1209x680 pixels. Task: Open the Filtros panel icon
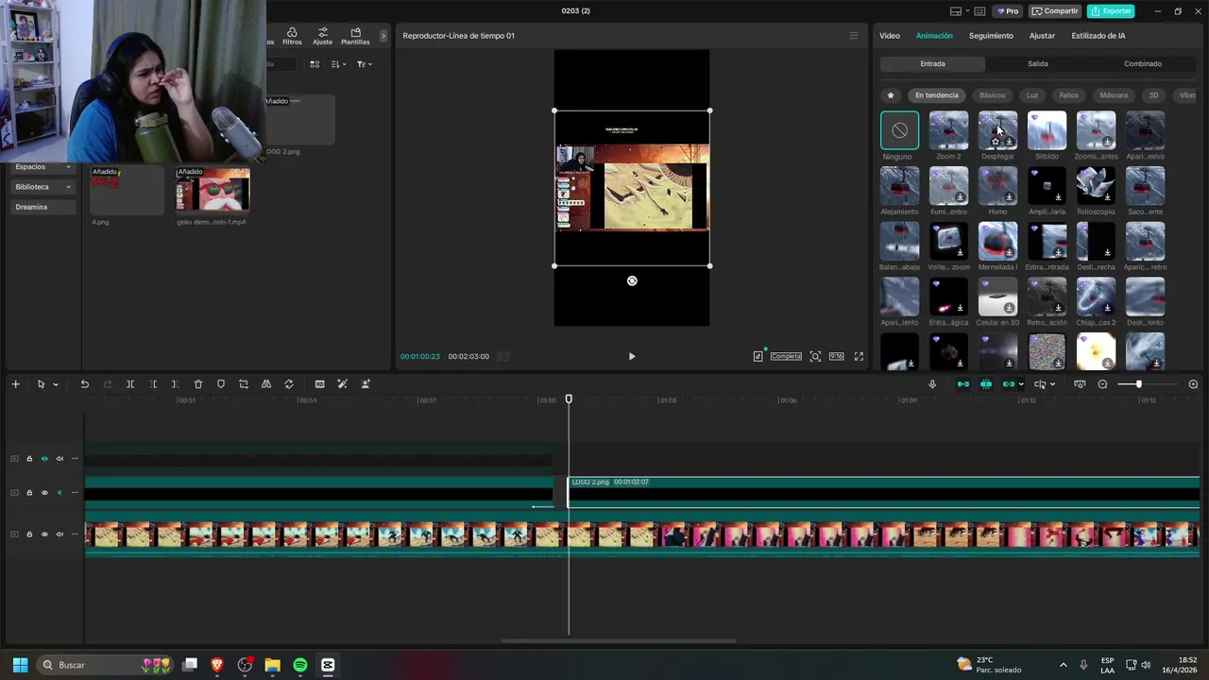pyautogui.click(x=292, y=36)
